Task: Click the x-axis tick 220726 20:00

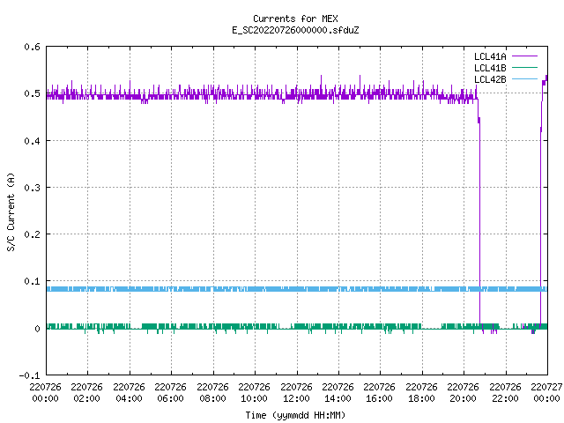Action: 463,392
